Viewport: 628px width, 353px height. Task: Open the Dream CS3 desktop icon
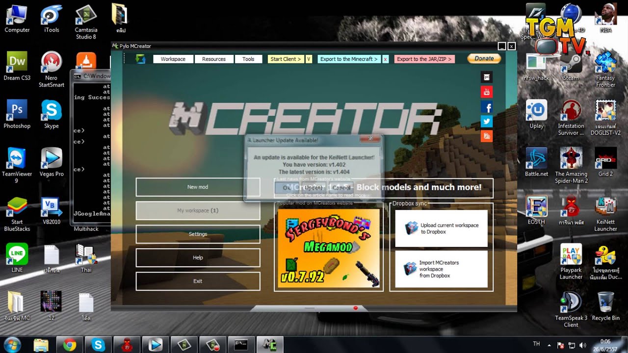pos(17,67)
